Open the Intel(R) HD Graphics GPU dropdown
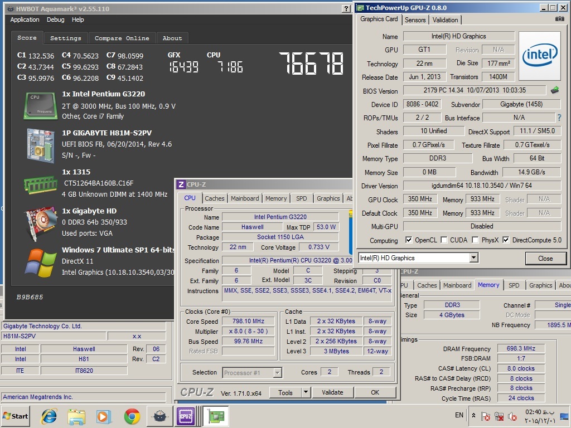The image size is (571, 428). [473, 258]
